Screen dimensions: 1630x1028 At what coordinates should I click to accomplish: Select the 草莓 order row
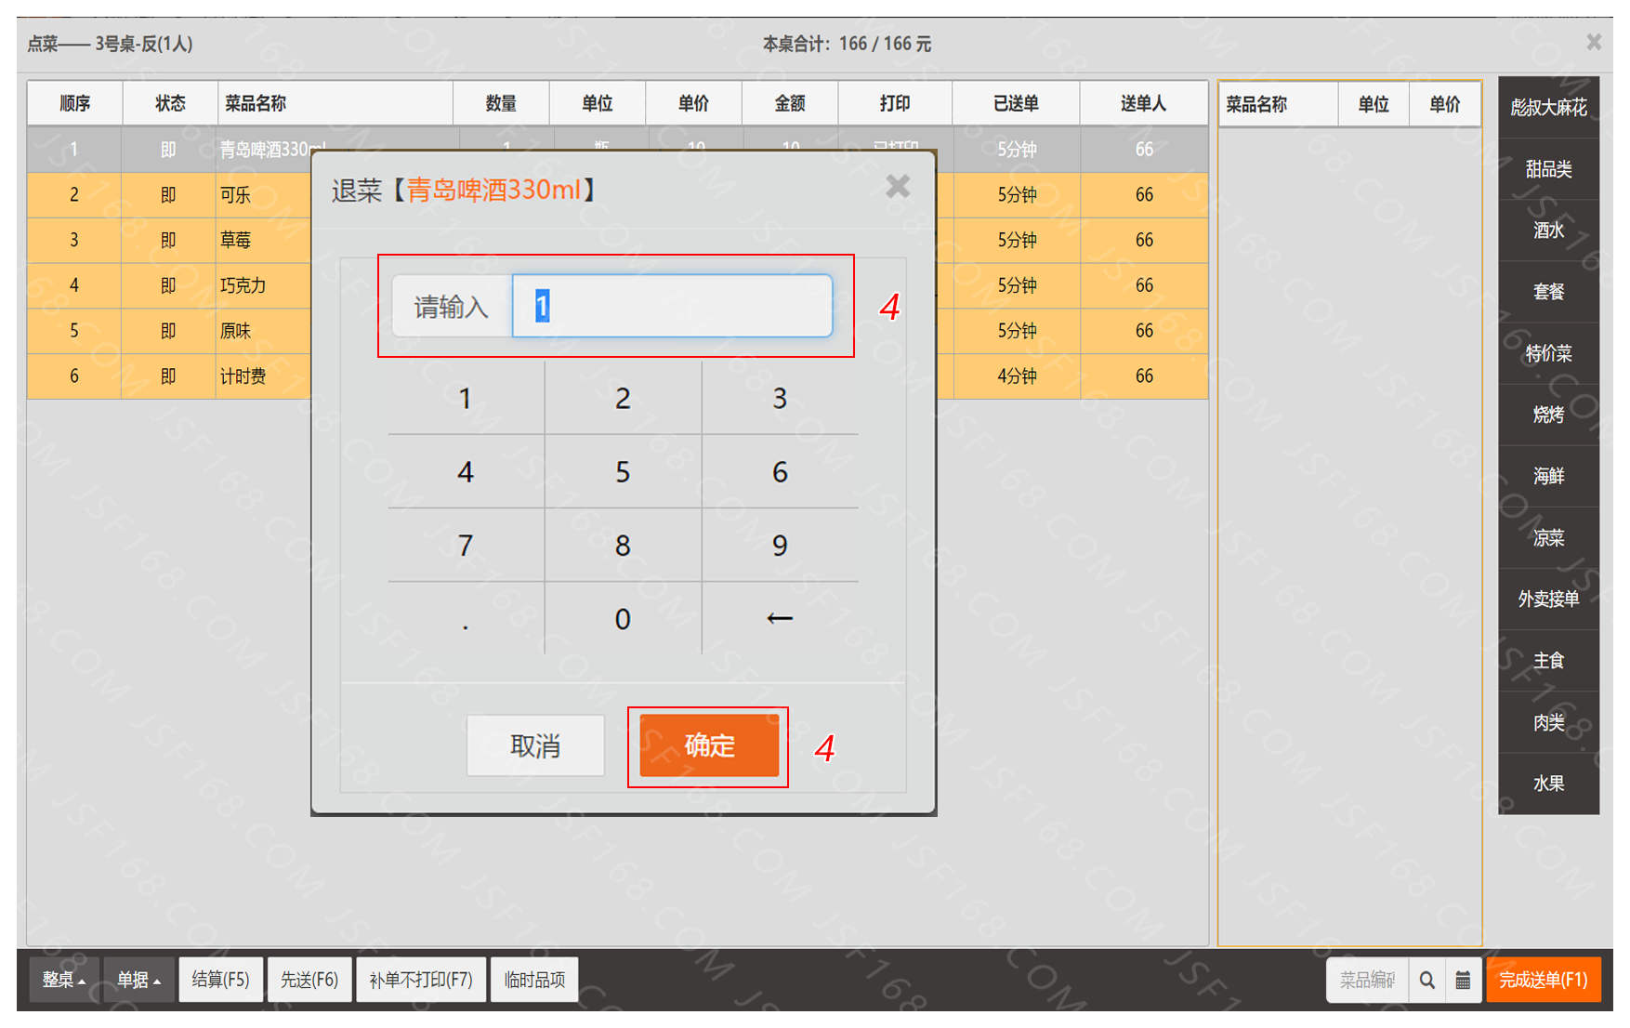point(617,241)
